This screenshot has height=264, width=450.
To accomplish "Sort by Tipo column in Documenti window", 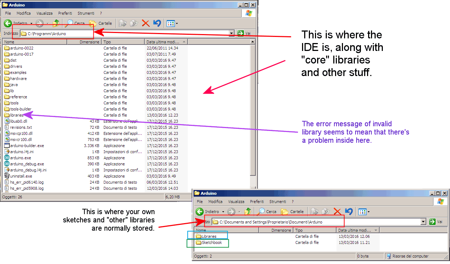I will click(315, 230).
